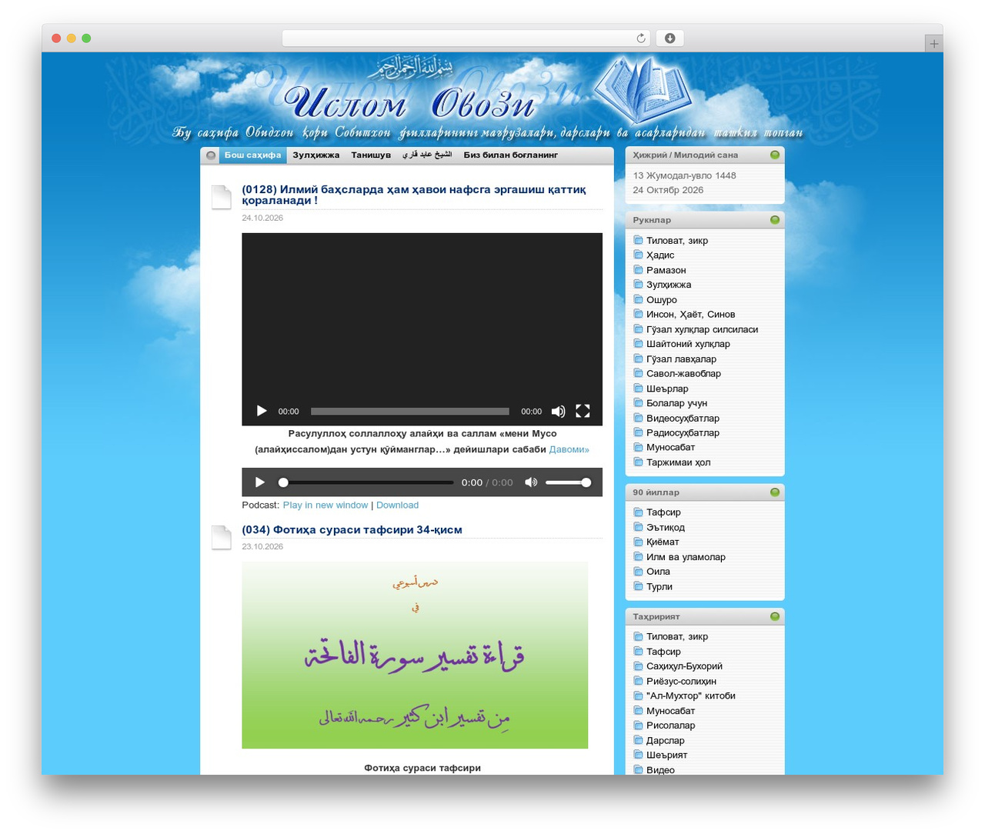Open the Давоми» read-more link
This screenshot has height=834, width=985.
(x=569, y=449)
